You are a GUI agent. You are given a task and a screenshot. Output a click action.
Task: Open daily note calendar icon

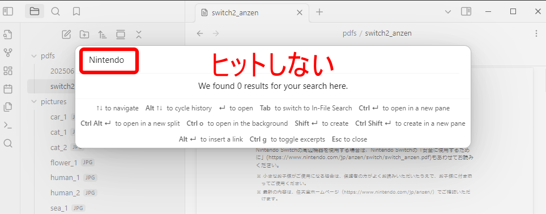tap(8, 89)
